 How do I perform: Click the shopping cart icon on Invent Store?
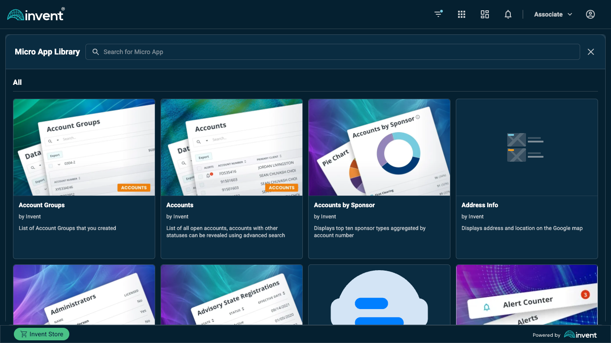22,334
